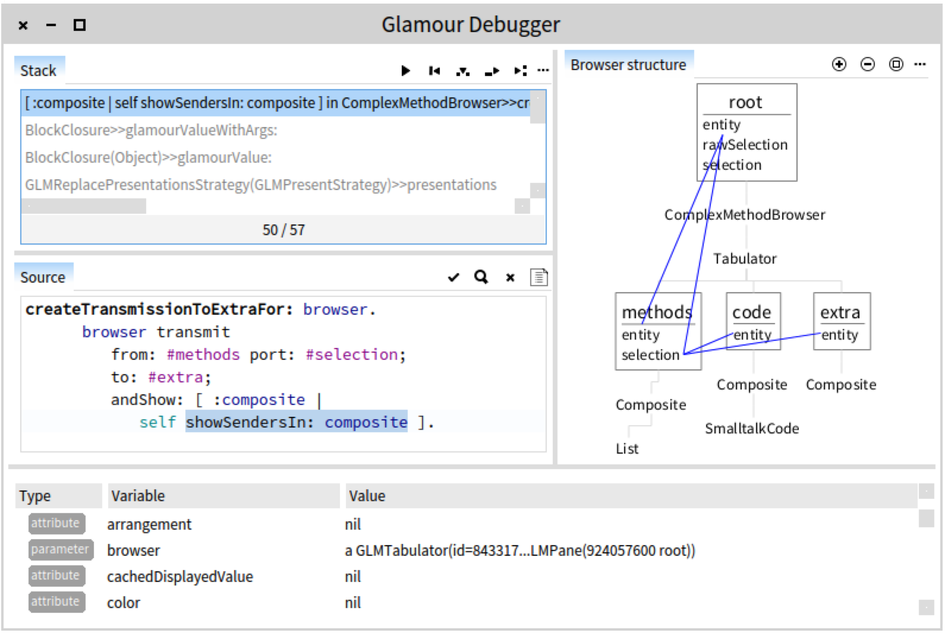Open the Stack toolbar overflow menu
Viewport: 945px width, 633px height.
543,71
